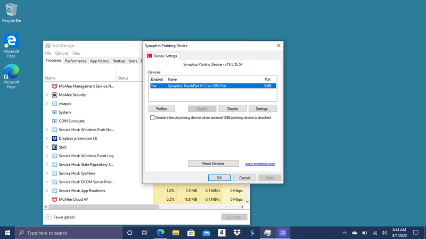Image resolution: width=426 pixels, height=239 pixels.
Task: Switch to the App history tab
Action: coord(100,61)
